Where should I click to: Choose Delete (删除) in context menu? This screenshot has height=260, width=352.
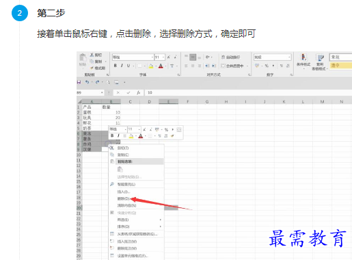coord(137,198)
